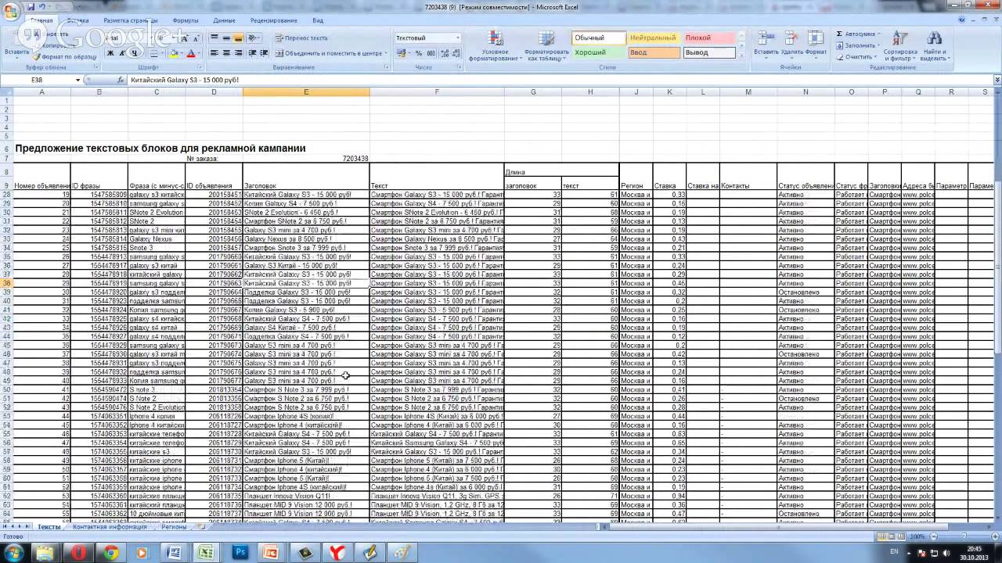Open Форматировать как таблицу gallery
This screenshot has height=563, width=1002.
[x=546, y=47]
